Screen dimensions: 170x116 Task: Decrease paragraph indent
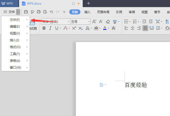pyautogui.click(x=144, y=22)
